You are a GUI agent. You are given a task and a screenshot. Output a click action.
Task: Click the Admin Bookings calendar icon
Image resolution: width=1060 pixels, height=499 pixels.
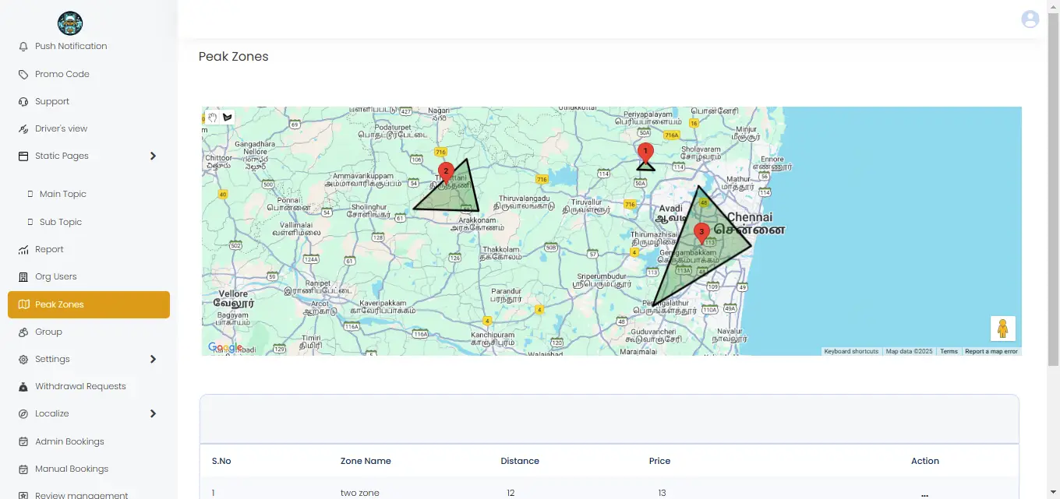point(23,442)
